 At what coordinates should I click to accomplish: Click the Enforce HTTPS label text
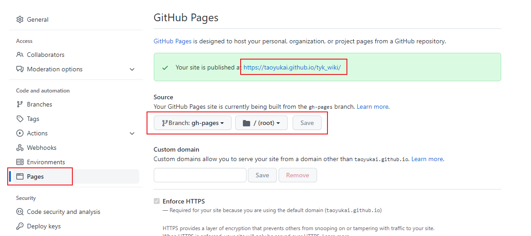[x=184, y=201]
